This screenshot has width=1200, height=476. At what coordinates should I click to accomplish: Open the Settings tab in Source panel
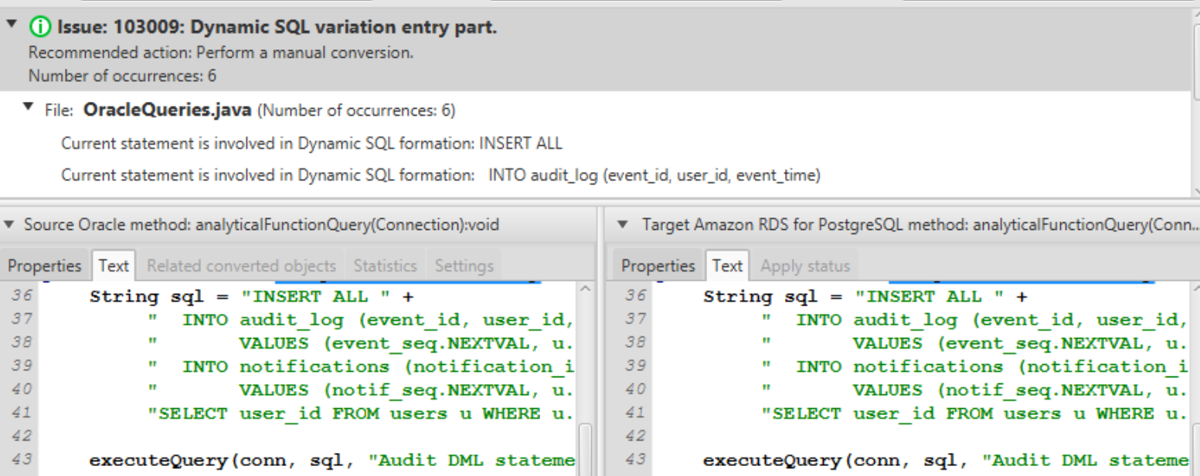pos(464,266)
